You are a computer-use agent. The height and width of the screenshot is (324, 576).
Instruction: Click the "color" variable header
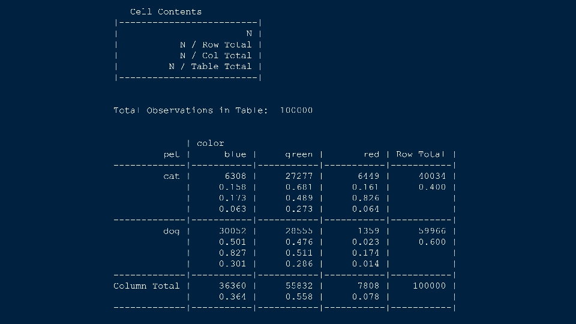point(210,143)
